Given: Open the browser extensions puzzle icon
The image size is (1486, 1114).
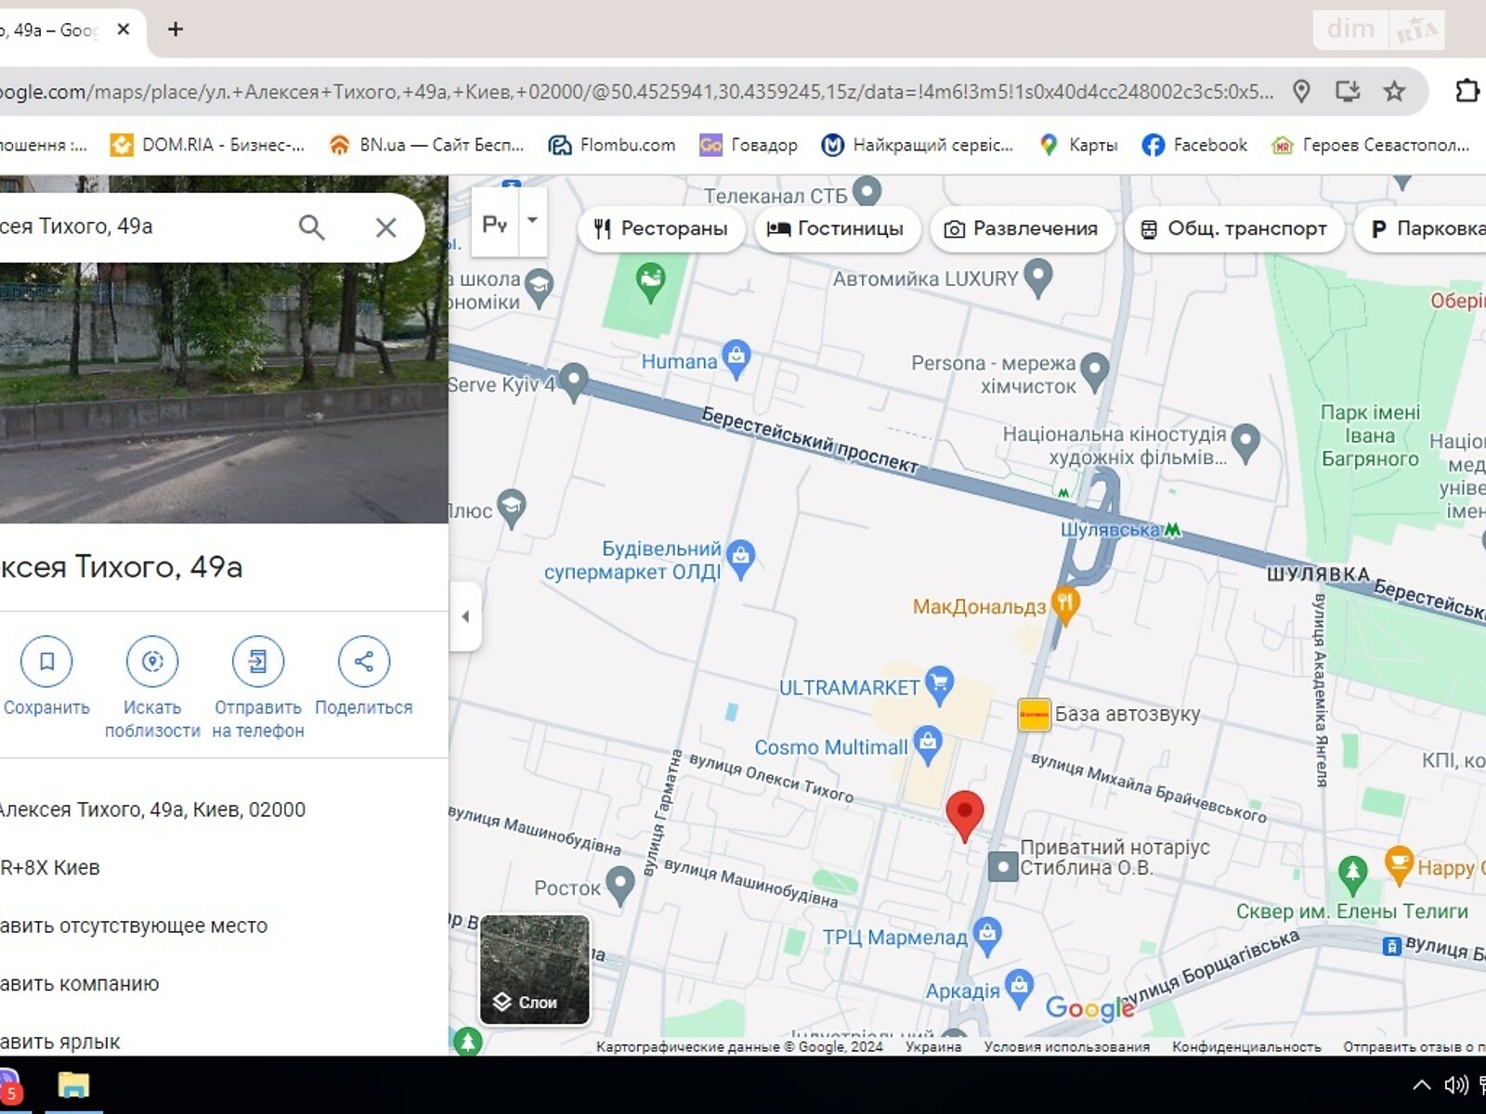Looking at the screenshot, I should (x=1466, y=91).
